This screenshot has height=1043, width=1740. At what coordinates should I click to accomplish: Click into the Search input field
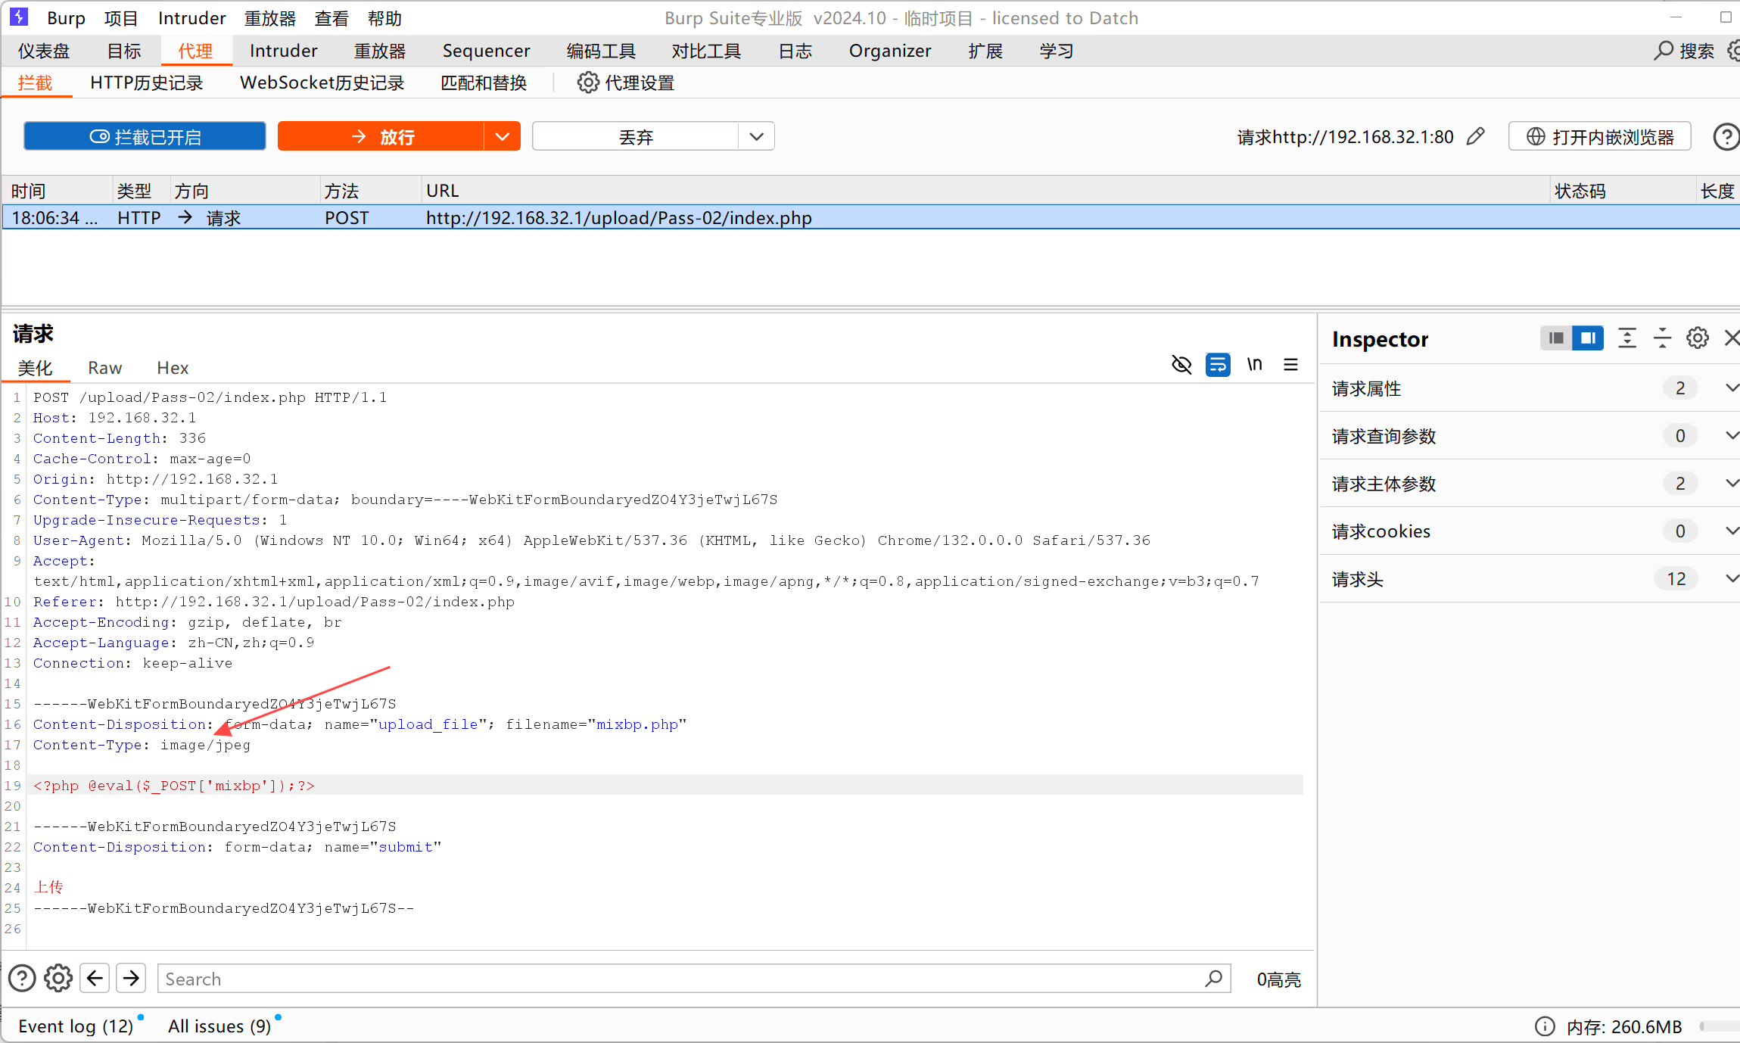click(681, 979)
